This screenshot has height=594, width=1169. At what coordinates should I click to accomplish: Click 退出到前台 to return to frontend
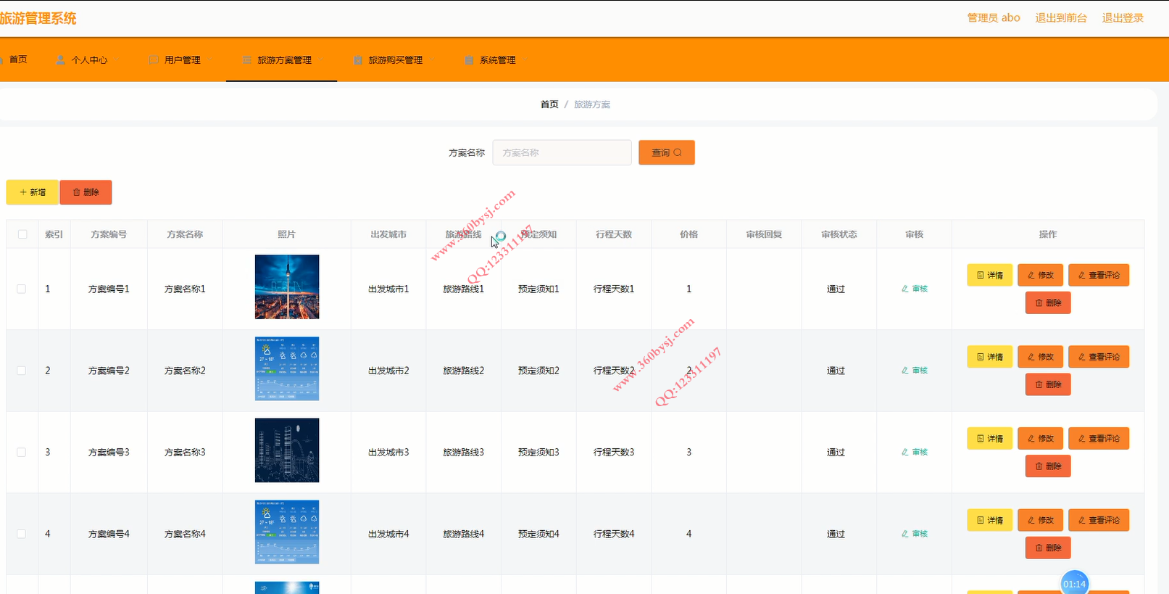(x=1061, y=18)
